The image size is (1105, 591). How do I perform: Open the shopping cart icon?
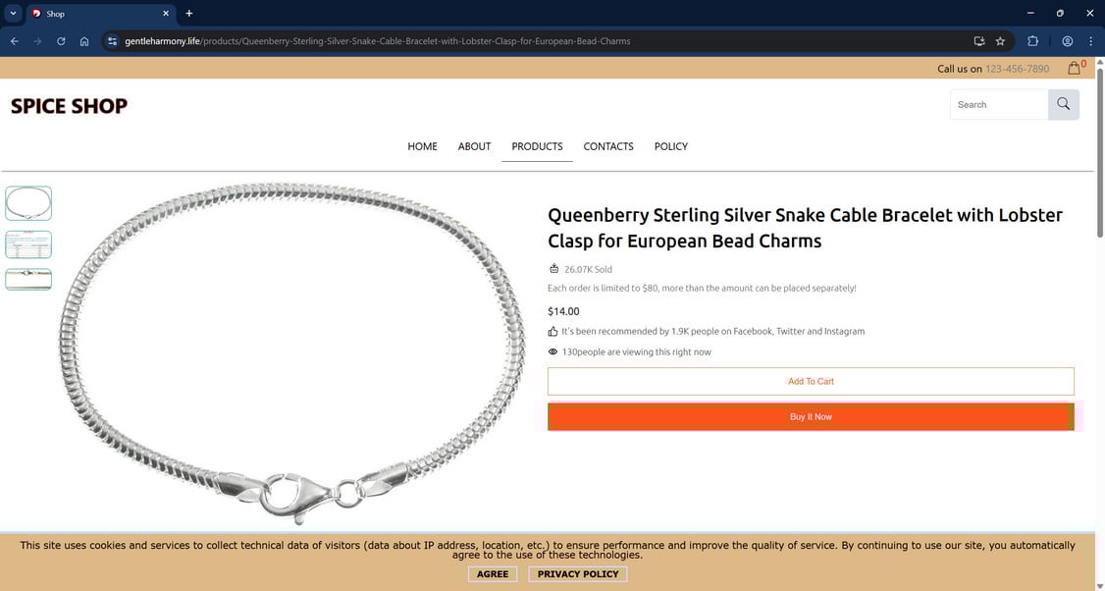1074,69
